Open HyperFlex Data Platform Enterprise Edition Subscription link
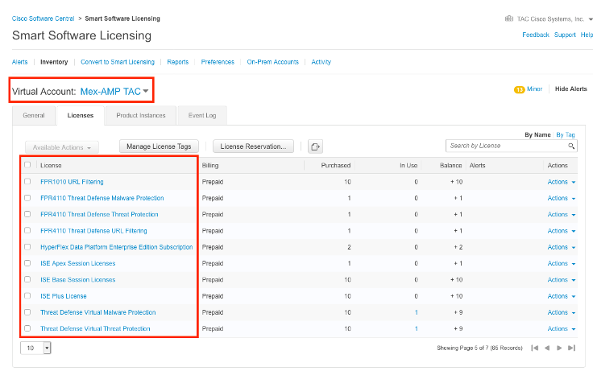The width and height of the screenshot is (593, 375). coord(117,247)
